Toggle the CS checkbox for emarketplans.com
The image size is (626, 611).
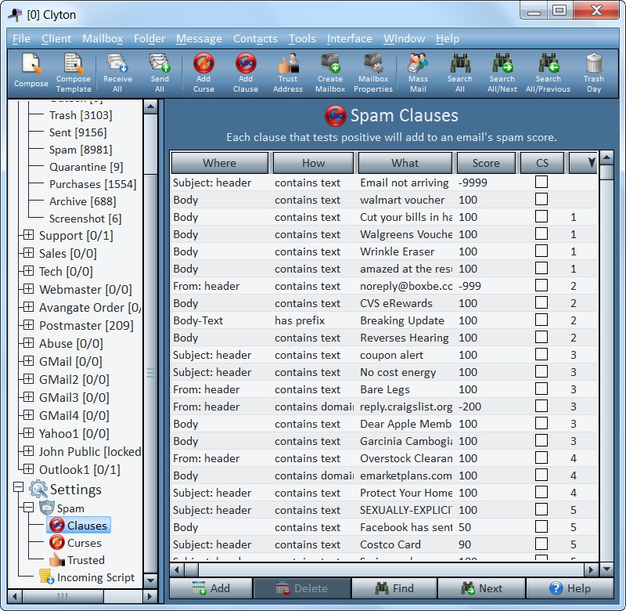tap(541, 475)
